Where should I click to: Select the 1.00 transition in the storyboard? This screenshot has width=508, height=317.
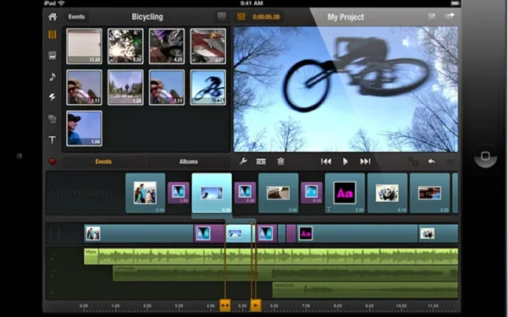tap(179, 193)
